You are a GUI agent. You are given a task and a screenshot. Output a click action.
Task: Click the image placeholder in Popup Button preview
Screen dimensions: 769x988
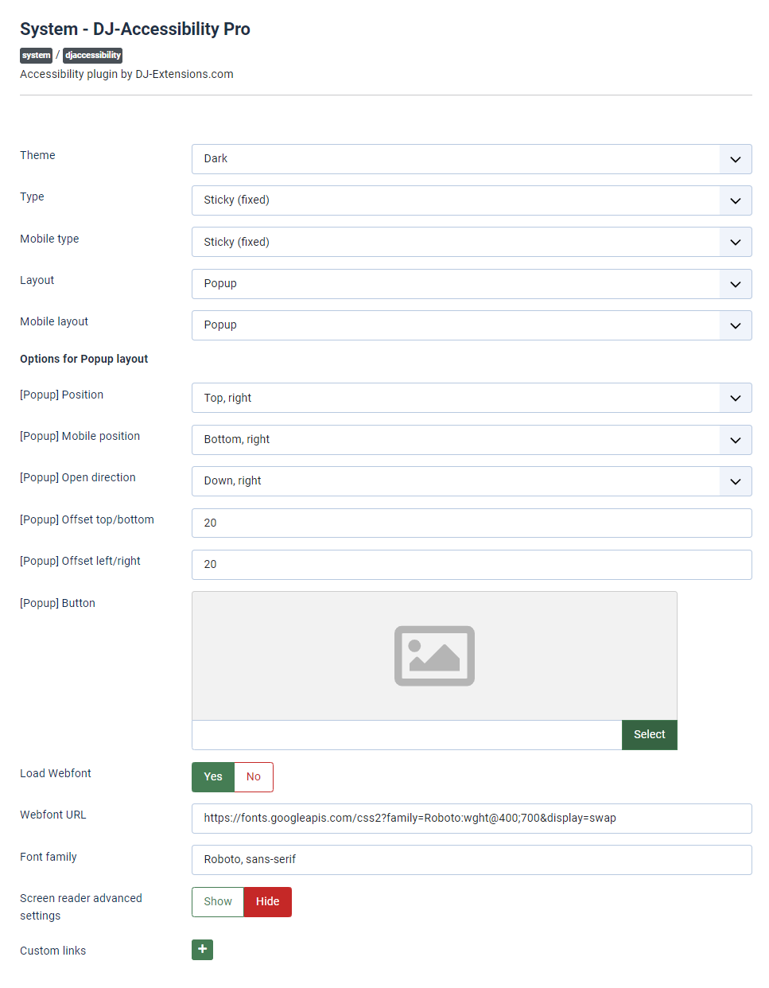(434, 655)
